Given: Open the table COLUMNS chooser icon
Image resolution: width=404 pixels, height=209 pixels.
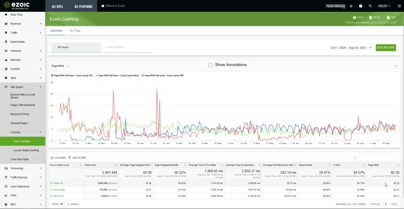Looking at the screenshot, I should (52, 158).
